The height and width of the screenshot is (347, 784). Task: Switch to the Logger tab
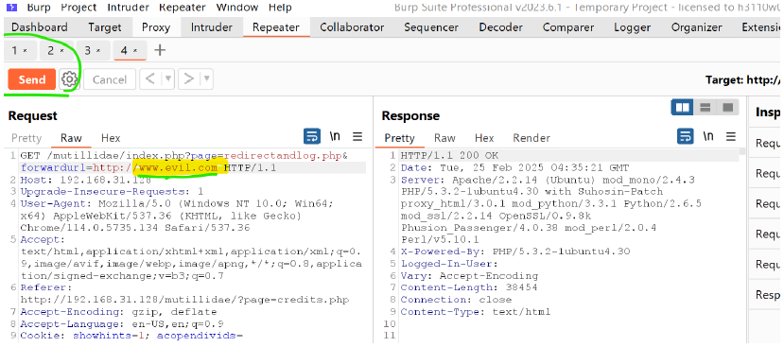click(632, 27)
